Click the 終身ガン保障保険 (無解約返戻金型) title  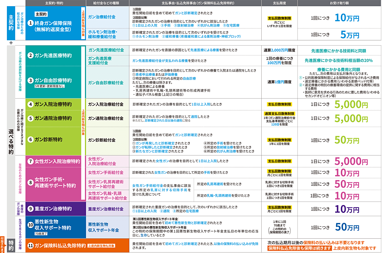[x=53, y=26]
